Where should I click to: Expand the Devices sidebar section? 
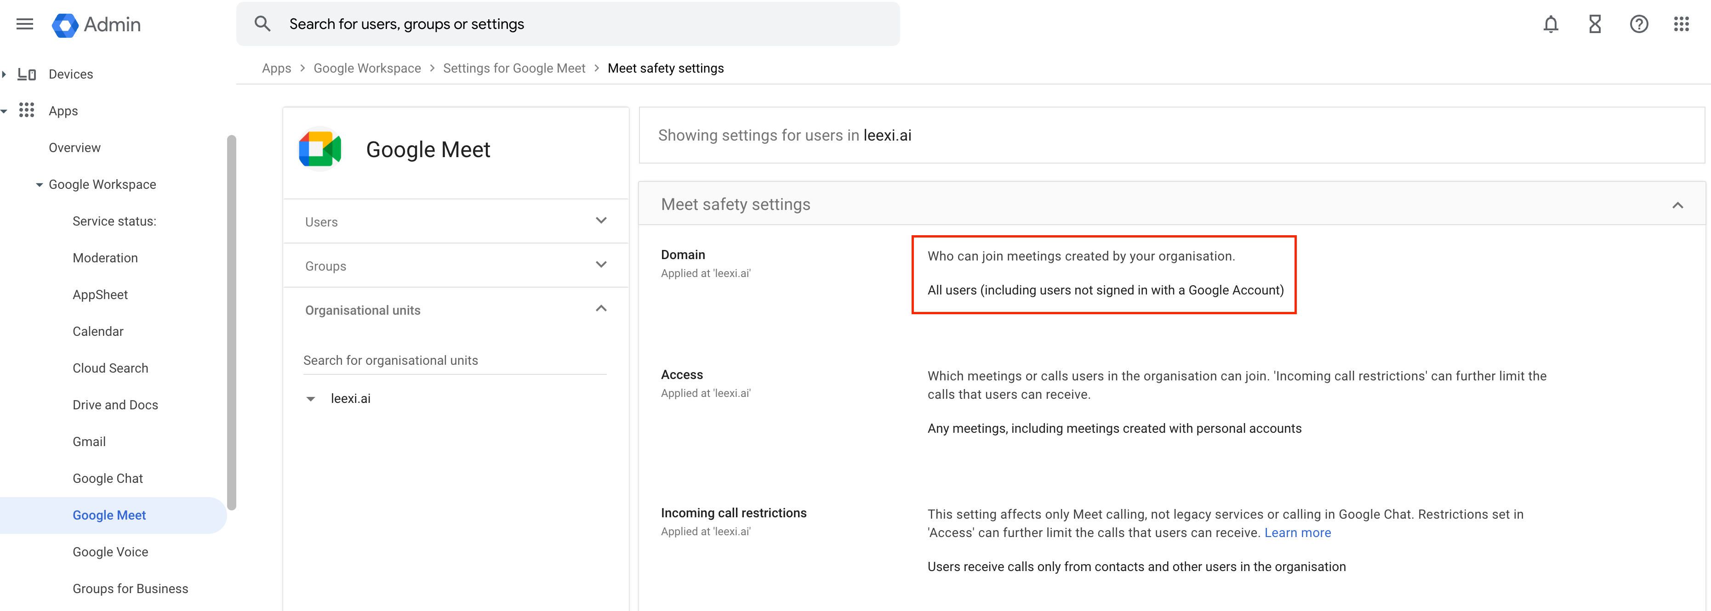tap(4, 74)
